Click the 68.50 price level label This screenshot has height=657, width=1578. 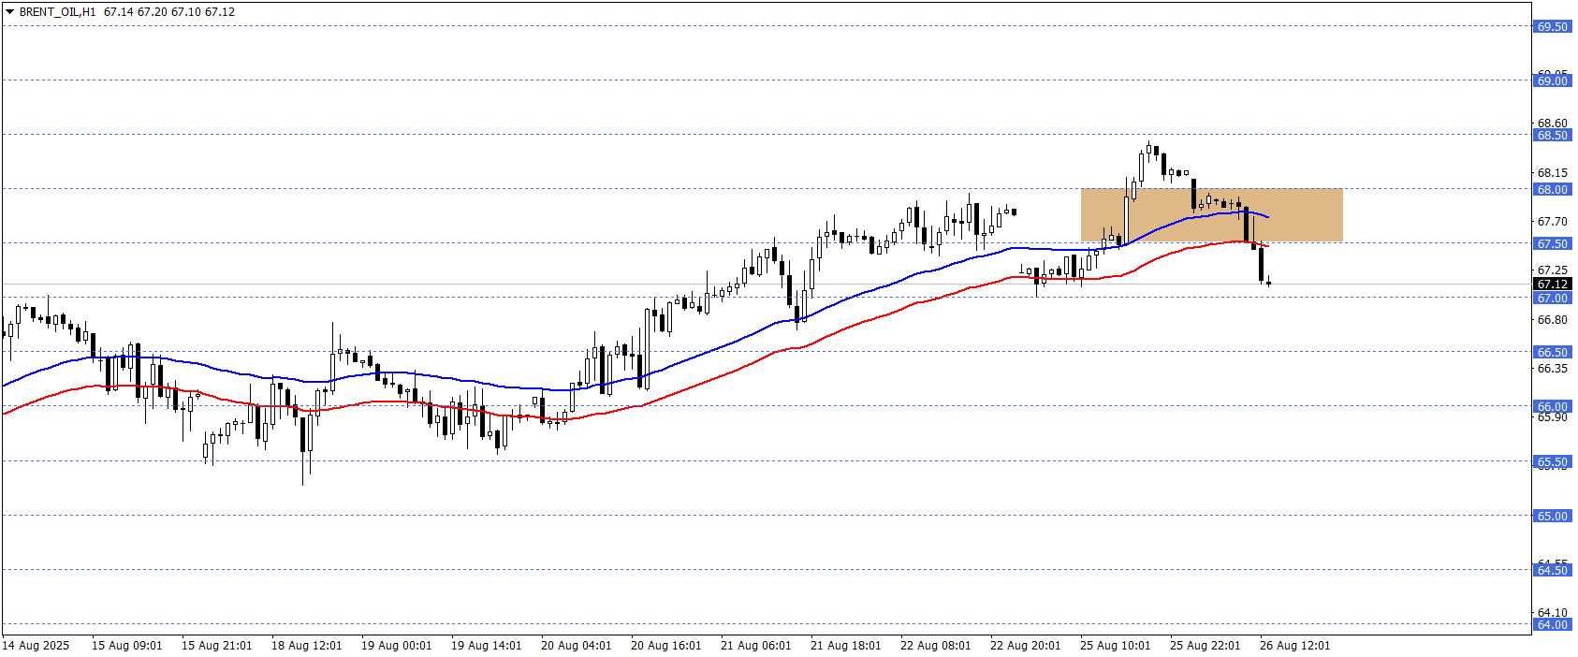pos(1552,135)
